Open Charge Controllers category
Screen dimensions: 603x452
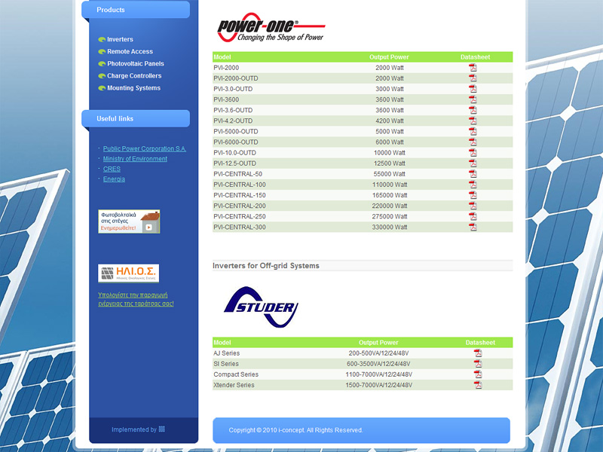pyautogui.click(x=134, y=76)
